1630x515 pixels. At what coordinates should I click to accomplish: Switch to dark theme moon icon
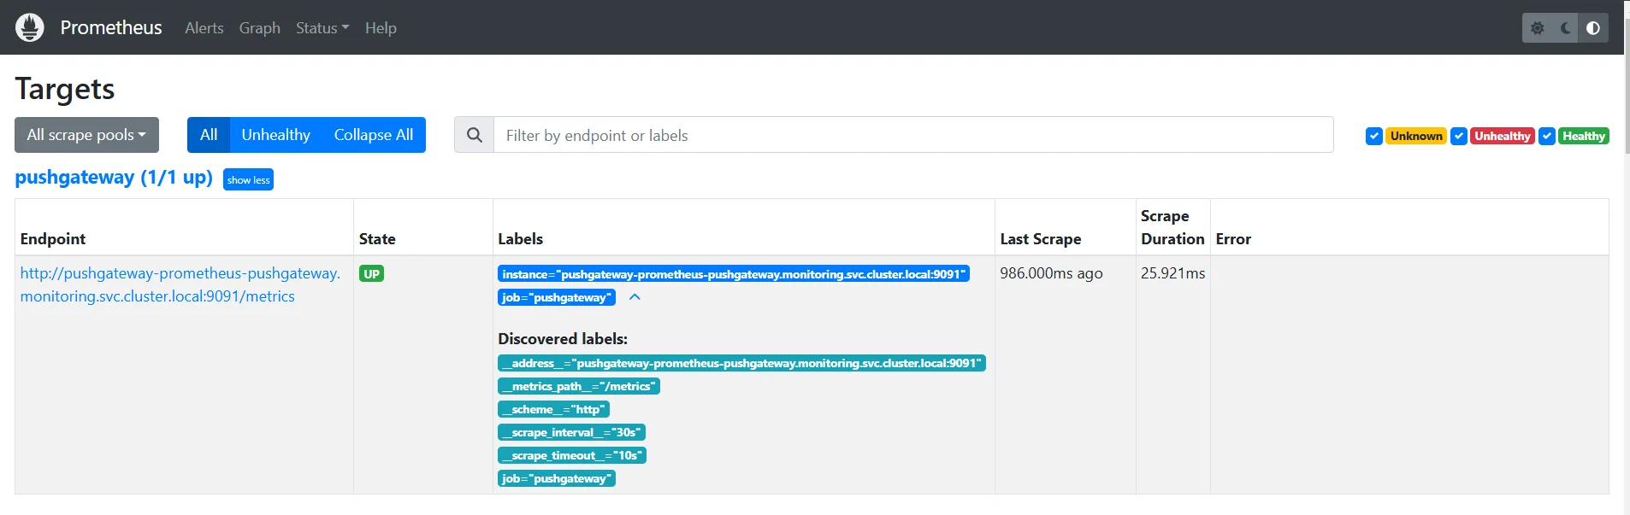tap(1566, 28)
